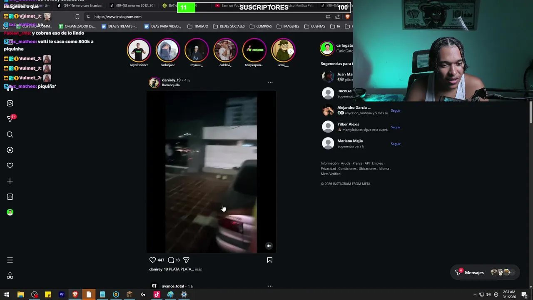The width and height of the screenshot is (533, 300).
Task: Like the danirey_19 post
Action: 152,260
